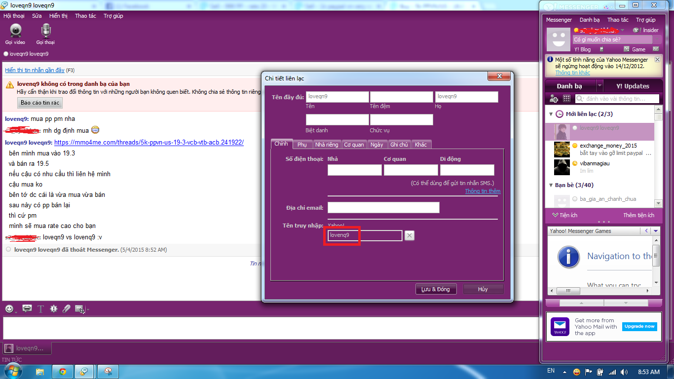Switch to the Y! Updates tab
The image size is (674, 379).
(633, 86)
